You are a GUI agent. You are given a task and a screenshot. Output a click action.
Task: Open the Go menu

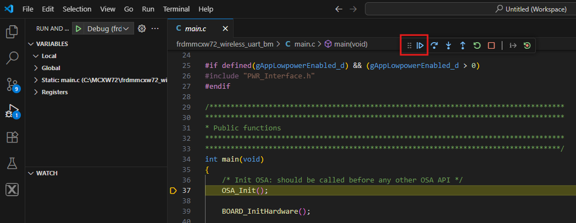click(x=129, y=9)
